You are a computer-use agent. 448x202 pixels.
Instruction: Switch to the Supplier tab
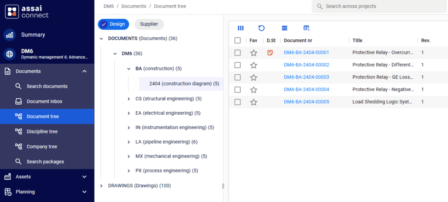pyautogui.click(x=149, y=24)
